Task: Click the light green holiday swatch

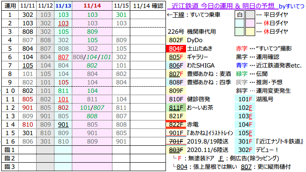Action: [x=240, y=32]
